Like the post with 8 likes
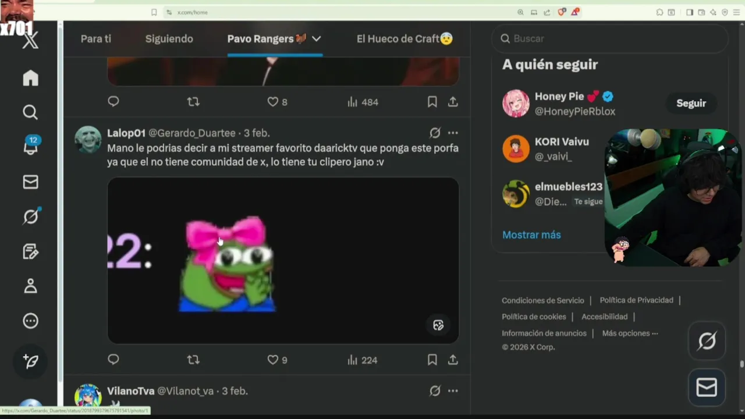 (277, 102)
